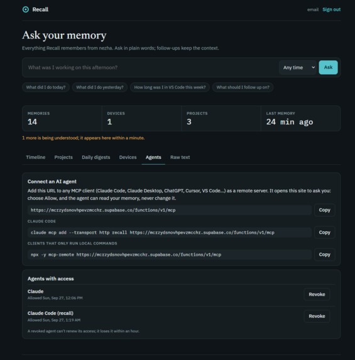Submit the question with Ask button
The image size is (355, 360).
[x=328, y=67]
